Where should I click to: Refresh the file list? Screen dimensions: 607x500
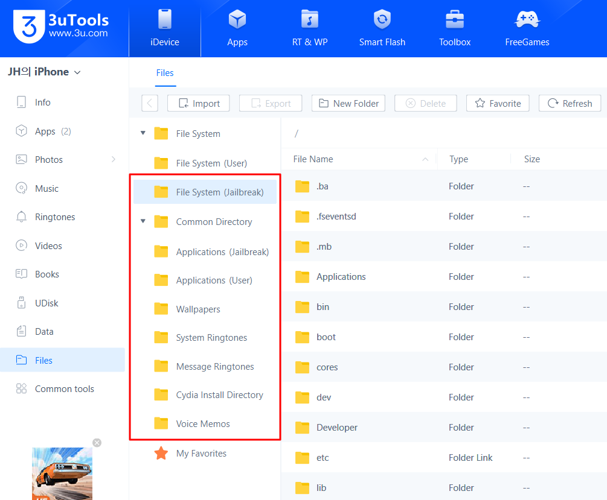click(570, 103)
